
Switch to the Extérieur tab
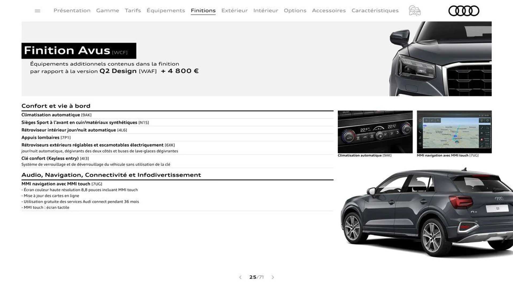point(234,11)
